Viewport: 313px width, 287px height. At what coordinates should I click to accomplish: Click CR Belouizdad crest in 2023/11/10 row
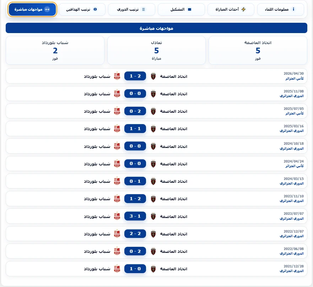tap(117, 199)
